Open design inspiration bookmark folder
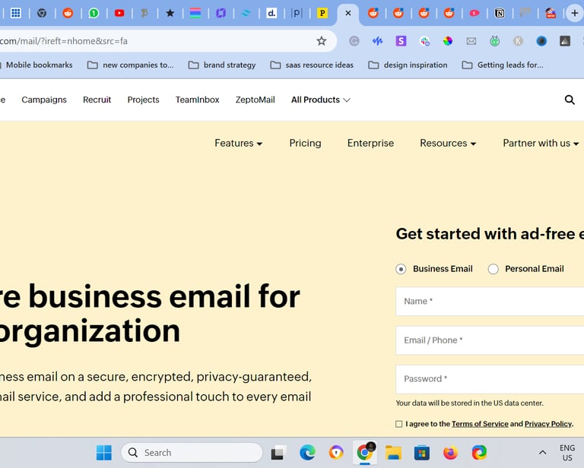Screen dimensions: 584x468 pos(408,65)
